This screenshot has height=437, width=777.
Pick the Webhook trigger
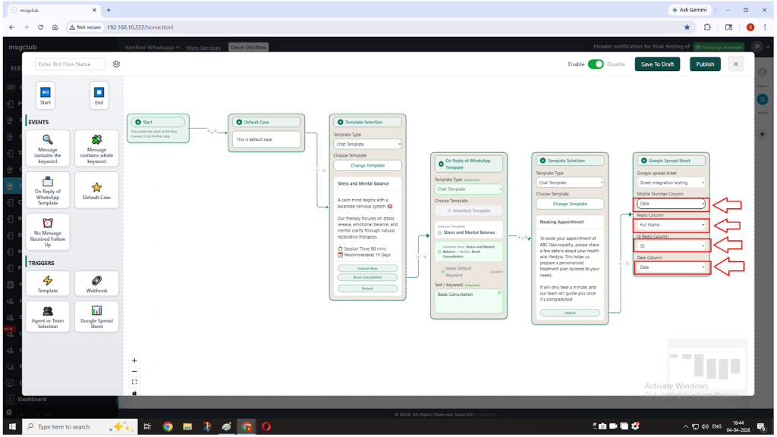point(96,284)
